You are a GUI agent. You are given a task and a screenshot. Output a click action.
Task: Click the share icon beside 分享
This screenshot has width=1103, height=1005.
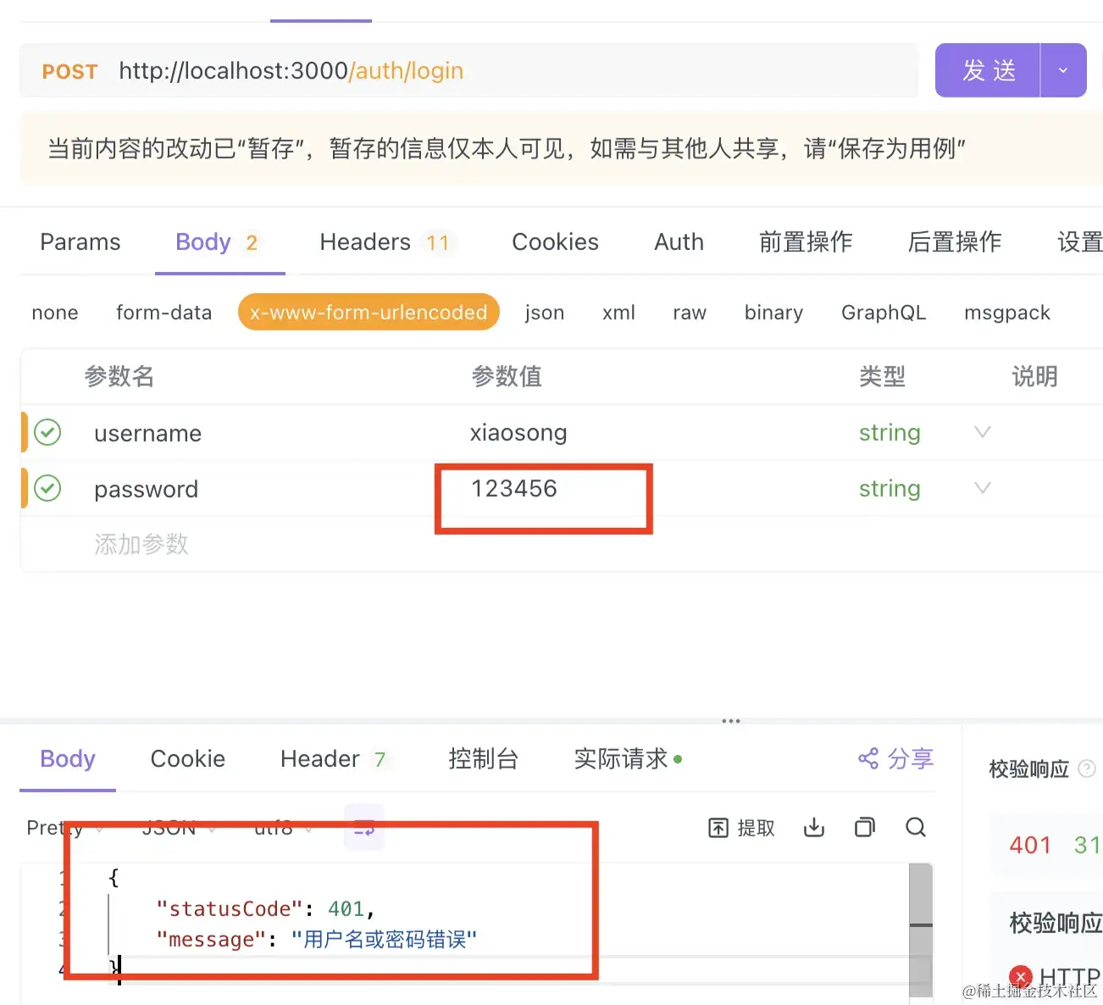pyautogui.click(x=868, y=758)
